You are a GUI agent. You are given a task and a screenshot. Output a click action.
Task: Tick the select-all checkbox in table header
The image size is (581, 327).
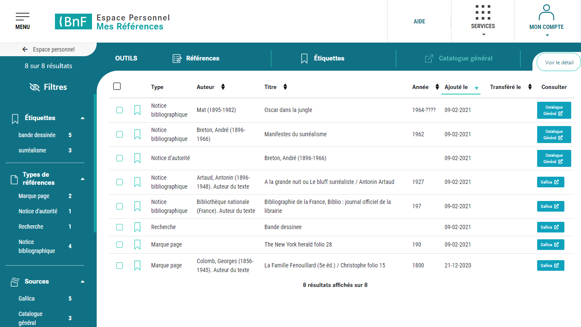click(x=117, y=86)
